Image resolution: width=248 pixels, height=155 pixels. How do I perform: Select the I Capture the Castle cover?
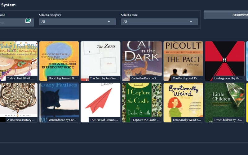point(142,103)
